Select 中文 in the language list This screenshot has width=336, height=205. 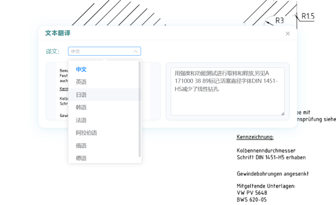(x=105, y=69)
